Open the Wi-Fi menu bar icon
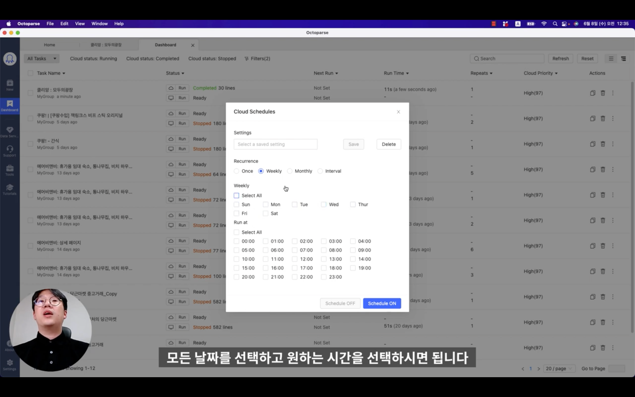 (544, 24)
